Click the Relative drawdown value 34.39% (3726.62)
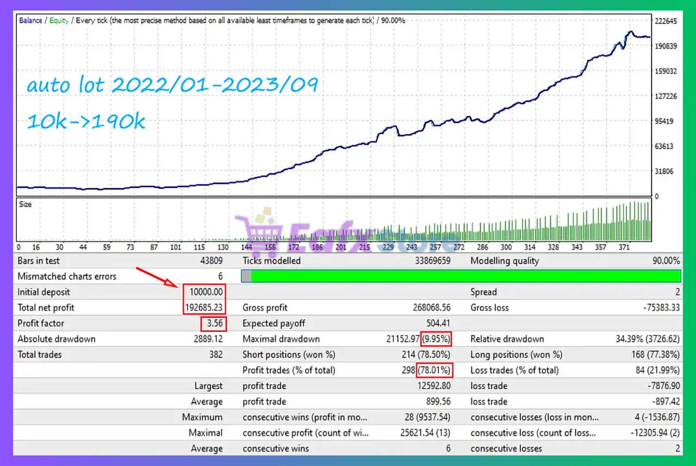 point(643,339)
